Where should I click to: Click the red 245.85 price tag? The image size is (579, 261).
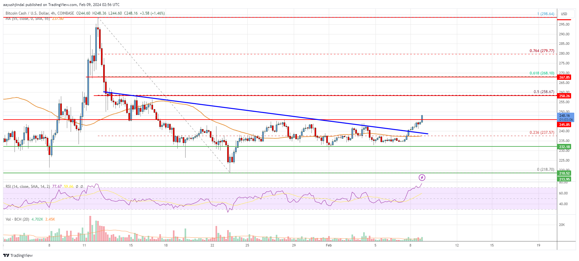564,125
